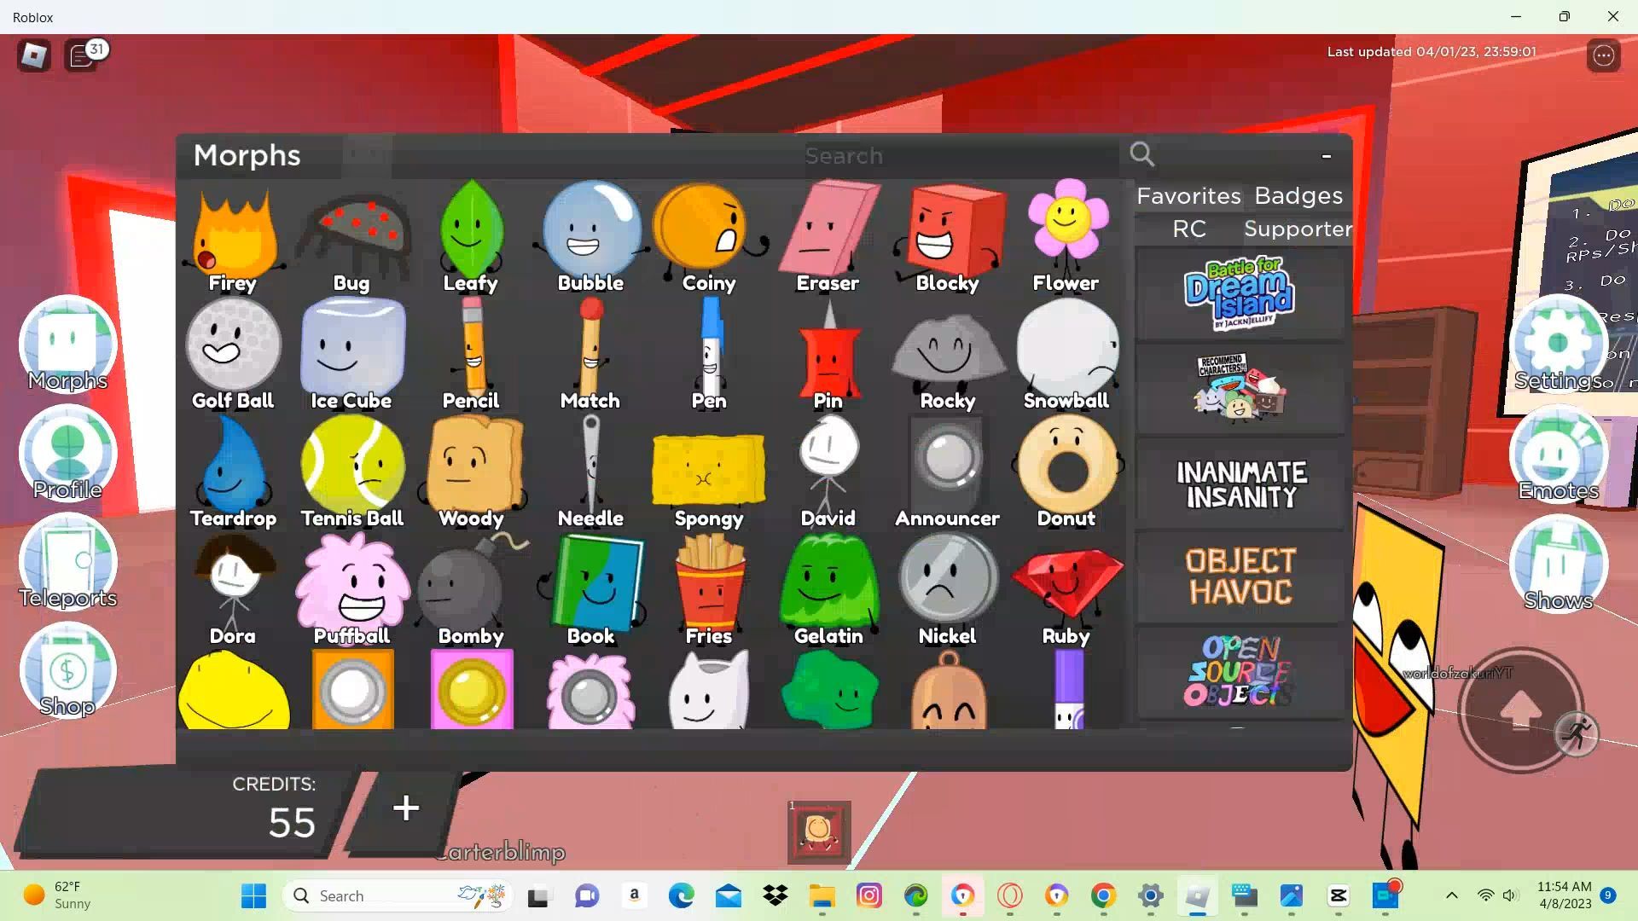Open the Emotes menu
The image size is (1638, 921).
pos(1558,455)
